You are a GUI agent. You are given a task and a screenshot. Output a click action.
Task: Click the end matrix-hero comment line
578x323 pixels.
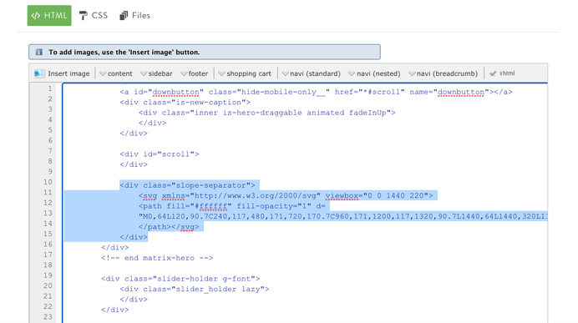157,258
